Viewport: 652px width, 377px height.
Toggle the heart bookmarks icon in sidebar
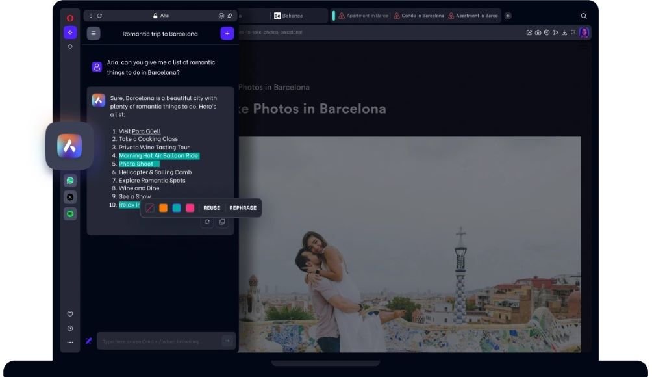click(70, 313)
